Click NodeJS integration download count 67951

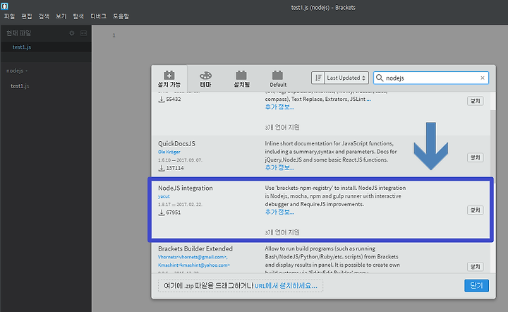tap(169, 212)
